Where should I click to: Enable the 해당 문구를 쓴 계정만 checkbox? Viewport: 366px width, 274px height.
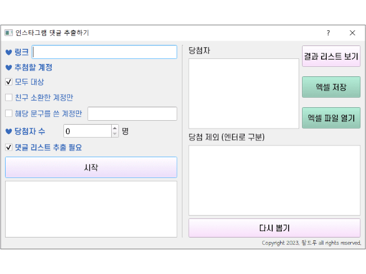9,113
